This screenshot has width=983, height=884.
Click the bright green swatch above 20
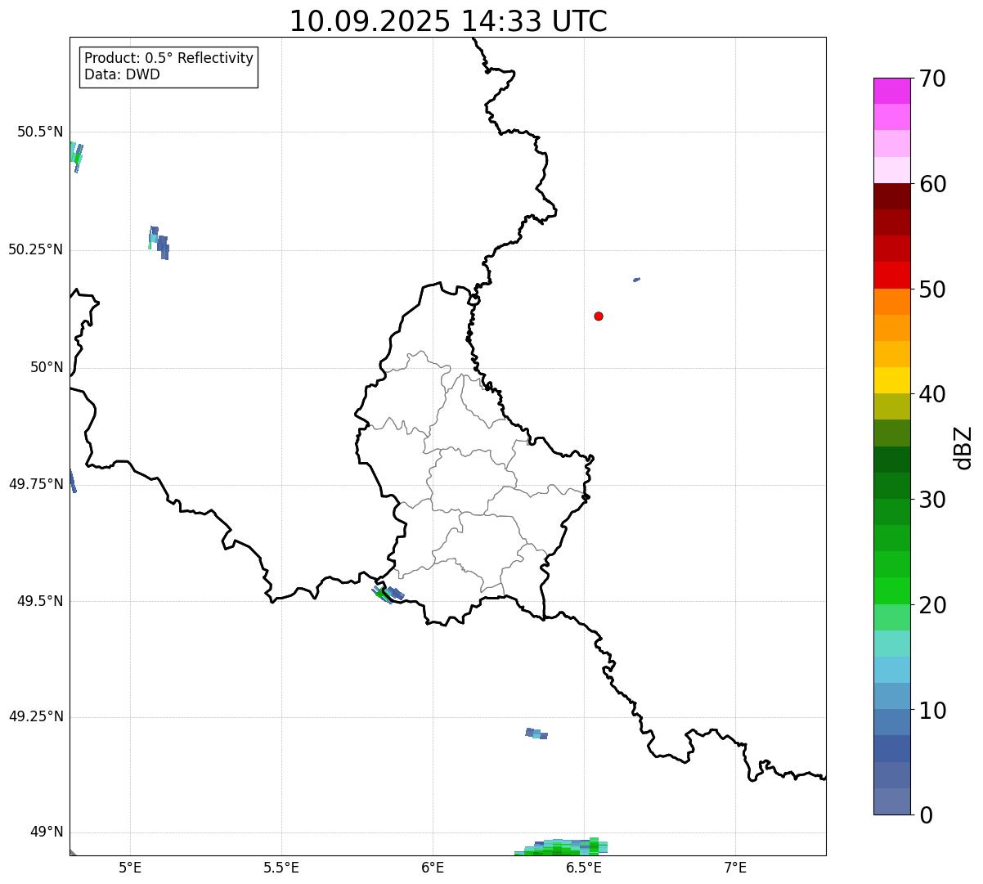pyautogui.click(x=891, y=590)
